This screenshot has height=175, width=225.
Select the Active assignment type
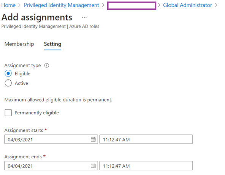point(8,83)
